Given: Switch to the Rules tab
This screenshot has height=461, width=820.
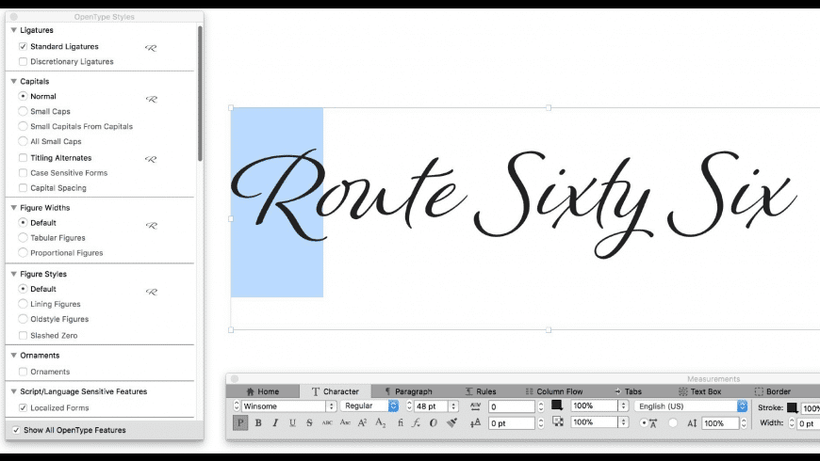Looking at the screenshot, I should [x=481, y=391].
